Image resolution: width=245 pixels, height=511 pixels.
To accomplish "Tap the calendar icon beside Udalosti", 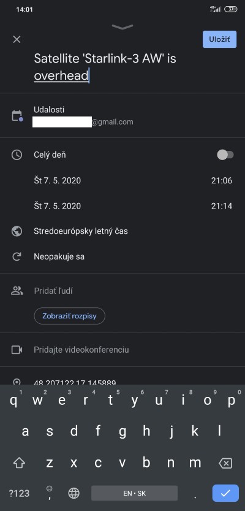I will pos(17,116).
